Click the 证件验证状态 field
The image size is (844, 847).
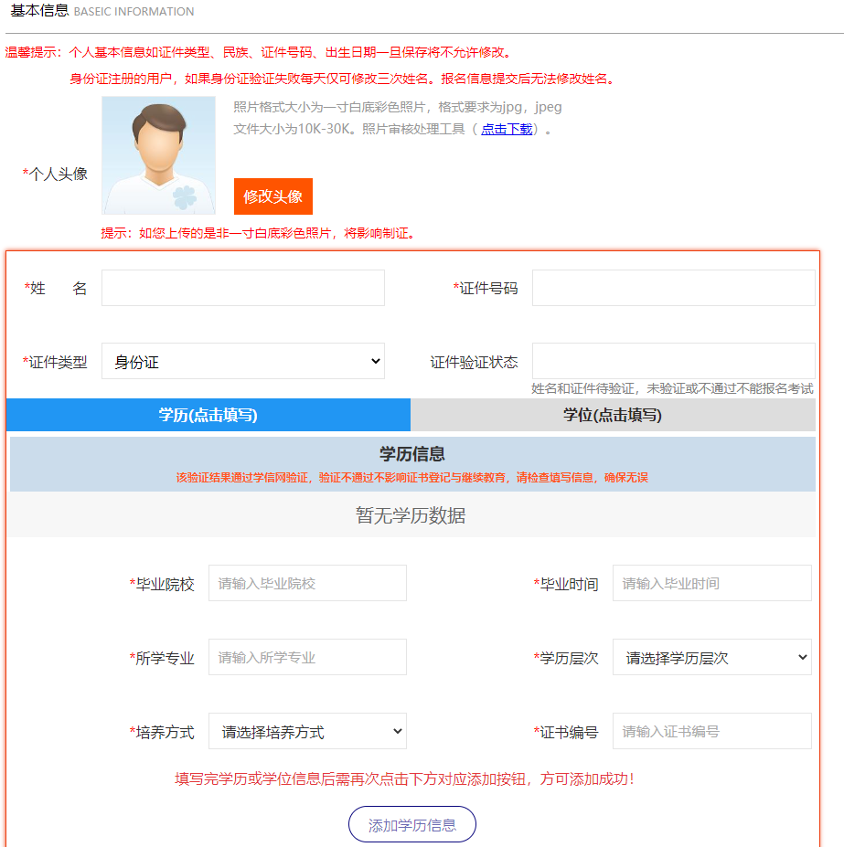pyautogui.click(x=673, y=361)
